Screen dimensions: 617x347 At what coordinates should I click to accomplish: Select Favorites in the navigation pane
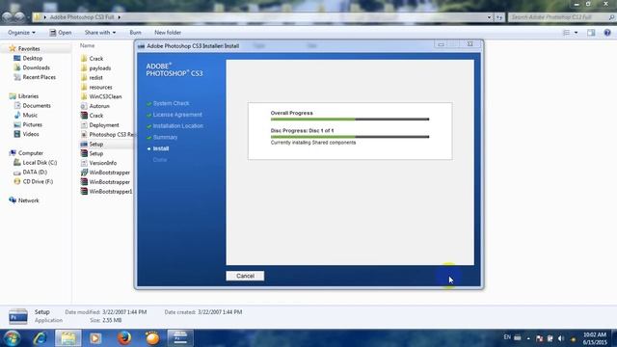[29, 49]
